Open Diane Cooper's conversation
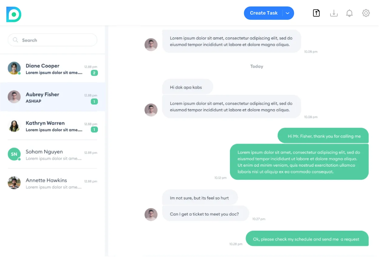The height and width of the screenshot is (257, 379). coord(54,69)
